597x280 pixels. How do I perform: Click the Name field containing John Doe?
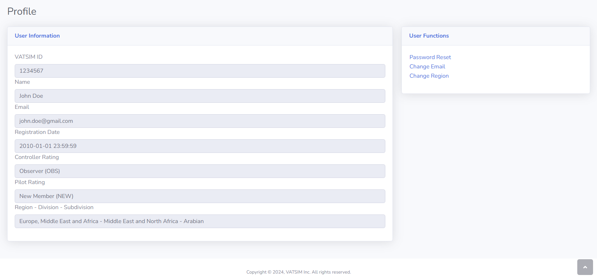pos(200,96)
